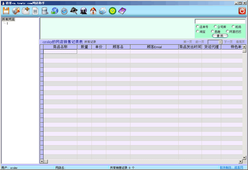Select tree item 1 under 所有网店
Screen dimensions: 248x170
point(7,23)
